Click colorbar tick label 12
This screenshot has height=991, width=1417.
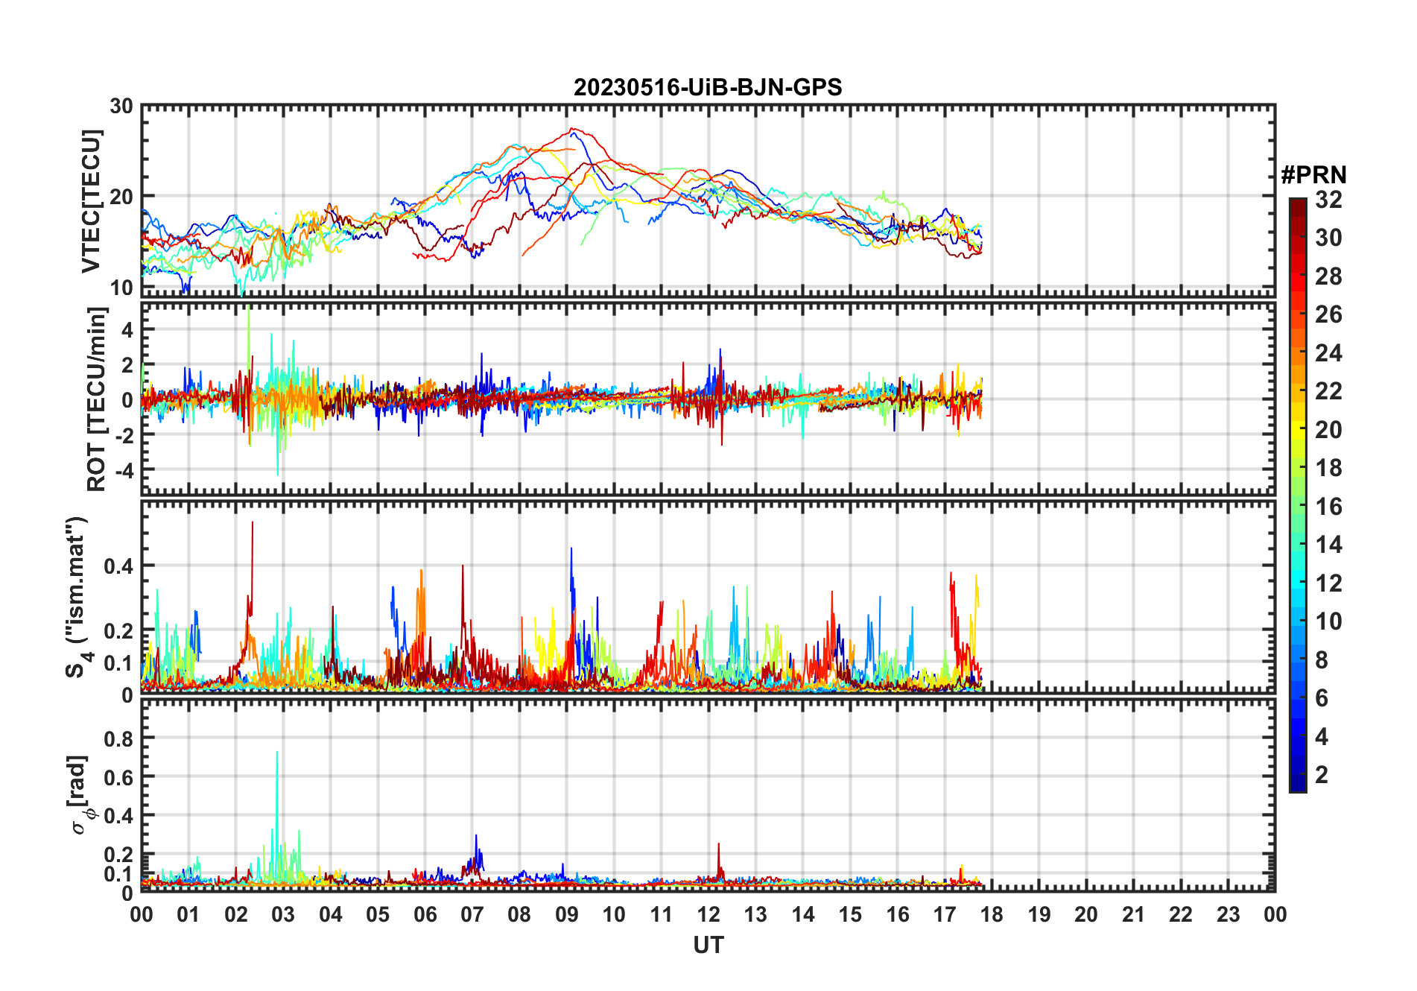click(x=1328, y=583)
